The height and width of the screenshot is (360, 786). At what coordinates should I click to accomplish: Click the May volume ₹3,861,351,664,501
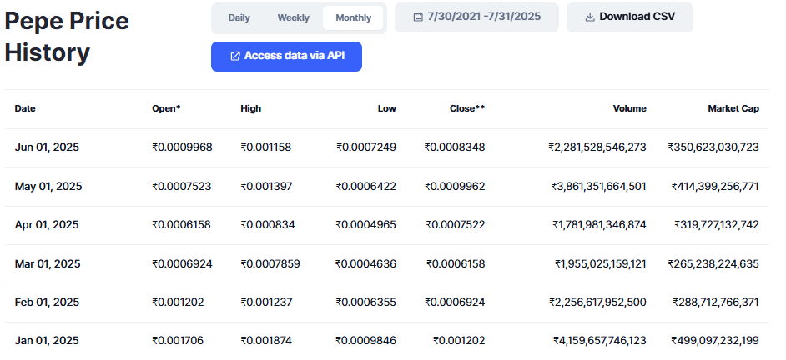(x=598, y=187)
